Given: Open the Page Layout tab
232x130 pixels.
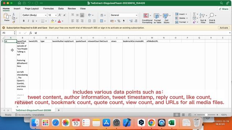Looking at the screenshot, I should [32, 9].
